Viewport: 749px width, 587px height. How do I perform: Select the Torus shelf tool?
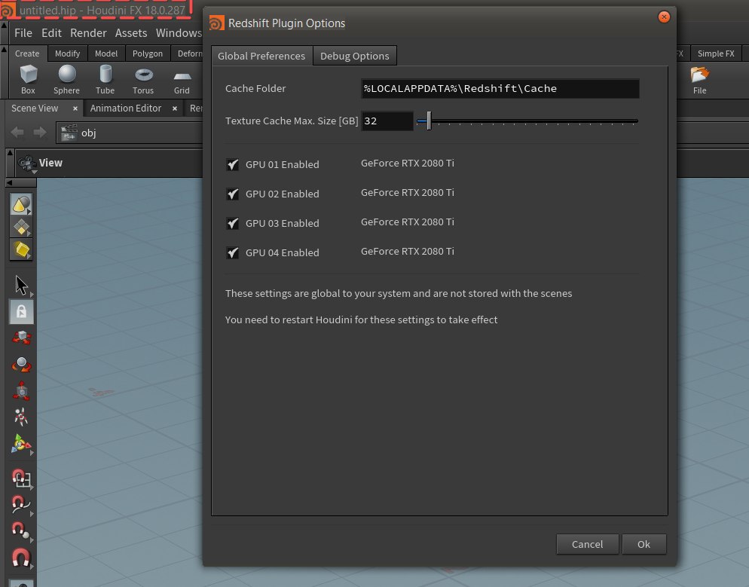click(x=143, y=80)
